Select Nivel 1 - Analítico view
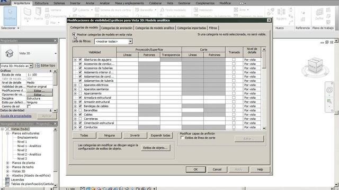 29,146
